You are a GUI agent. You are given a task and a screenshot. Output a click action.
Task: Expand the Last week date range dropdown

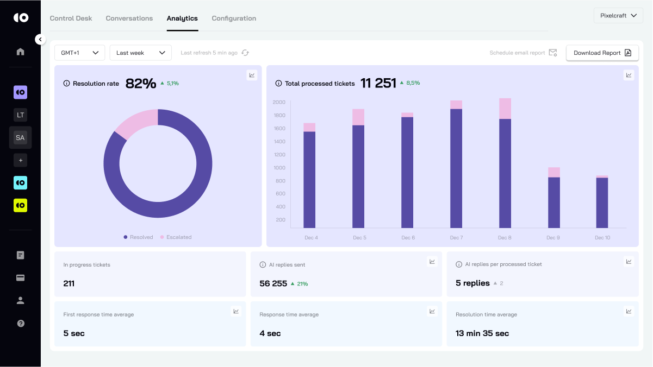(x=140, y=53)
